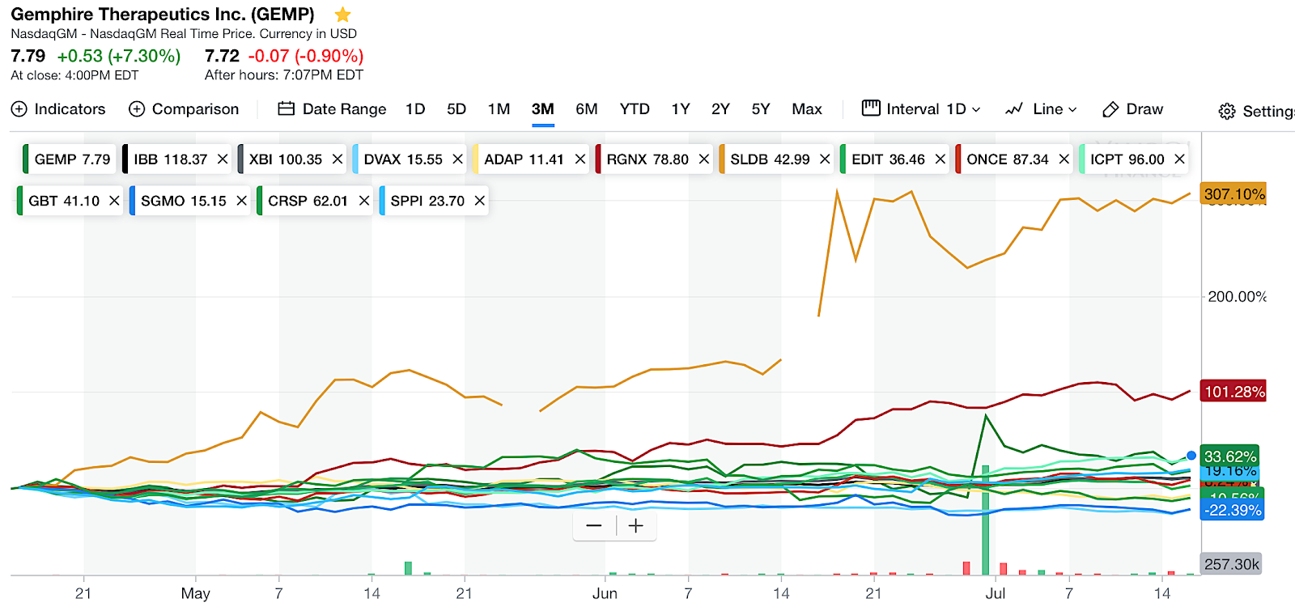Select the 1M range tab
Image resolution: width=1295 pixels, height=607 pixels.
(x=499, y=109)
